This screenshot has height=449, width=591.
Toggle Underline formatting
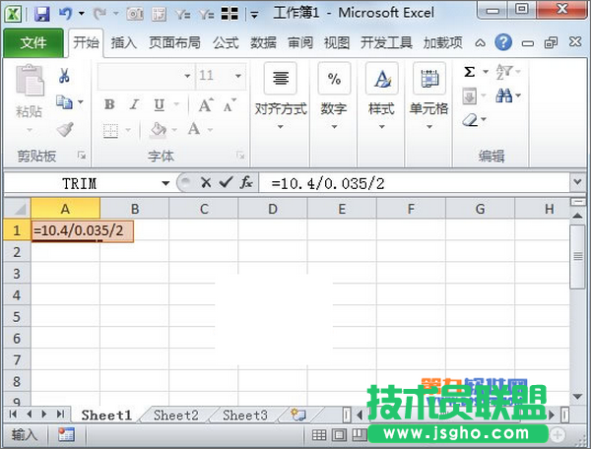tap(159, 104)
